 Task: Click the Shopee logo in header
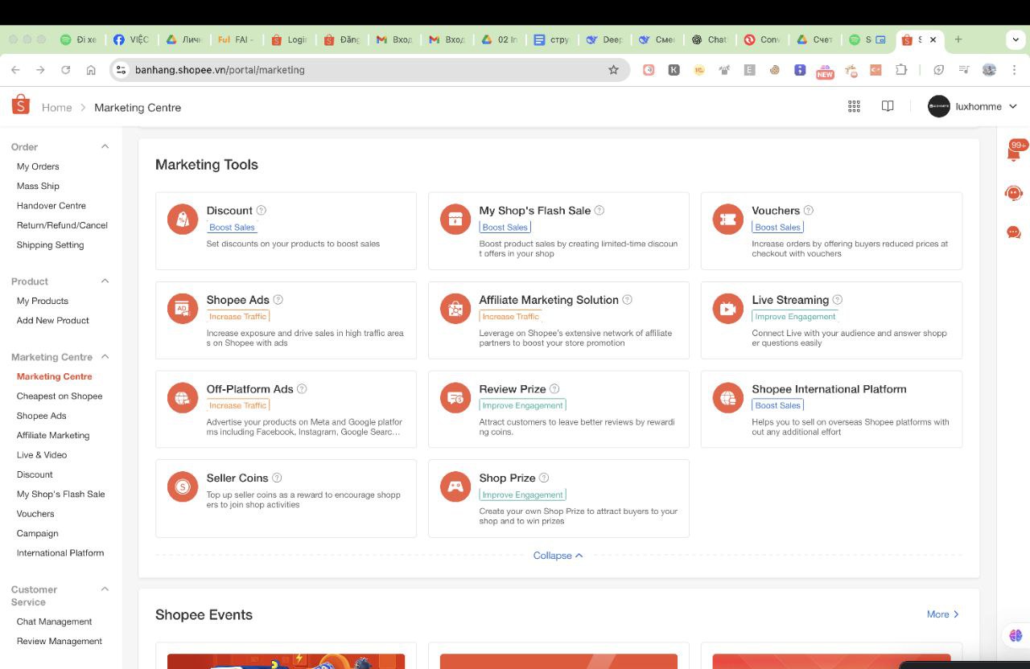click(x=21, y=106)
